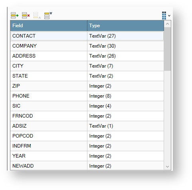Screen dimensions: 192x190
Task: Click the grayed move field up icon
Action: [x=37, y=16]
